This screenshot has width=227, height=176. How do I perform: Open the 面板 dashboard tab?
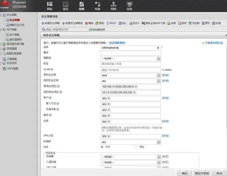click(50, 6)
